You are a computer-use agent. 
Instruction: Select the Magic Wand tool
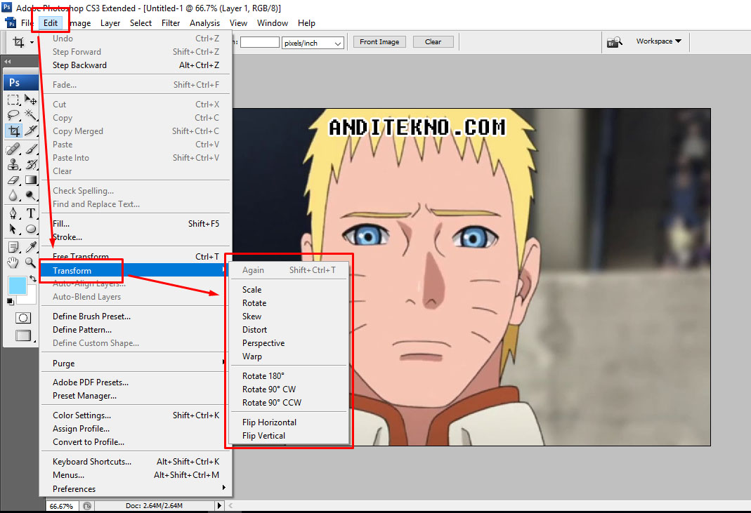pos(31,115)
